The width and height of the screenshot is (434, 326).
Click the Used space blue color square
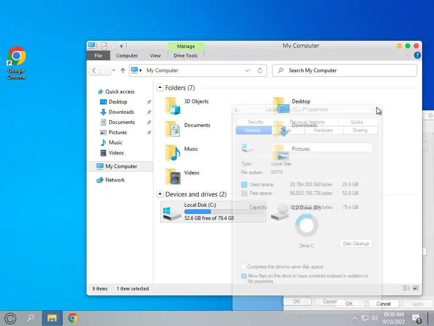(244, 184)
